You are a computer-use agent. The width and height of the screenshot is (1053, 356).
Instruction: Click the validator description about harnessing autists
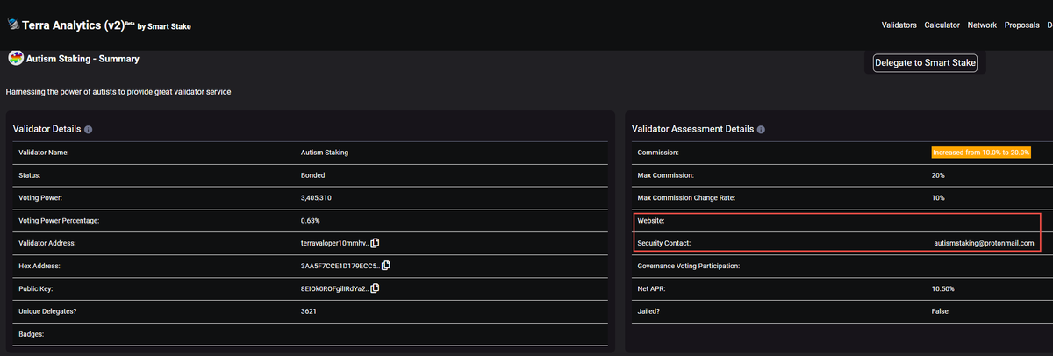point(118,92)
